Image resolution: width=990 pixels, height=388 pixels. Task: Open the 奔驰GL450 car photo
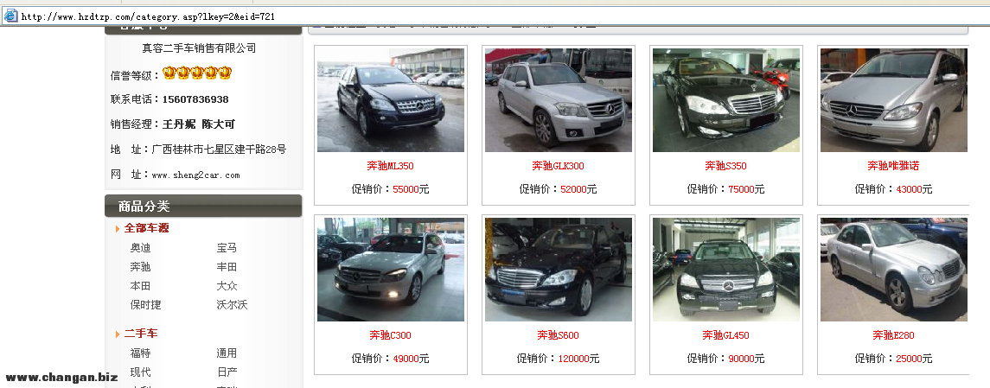point(726,270)
